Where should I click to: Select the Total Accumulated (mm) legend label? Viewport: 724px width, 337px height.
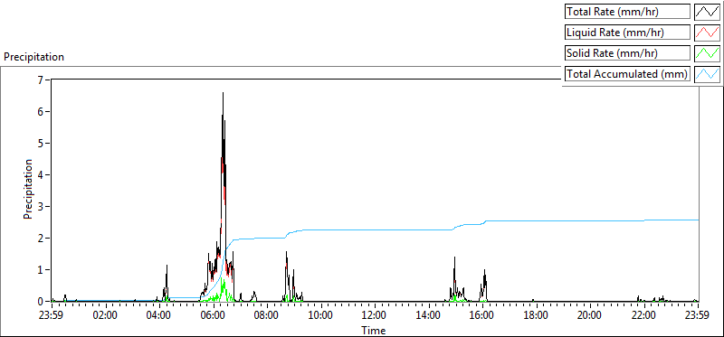[x=627, y=74]
